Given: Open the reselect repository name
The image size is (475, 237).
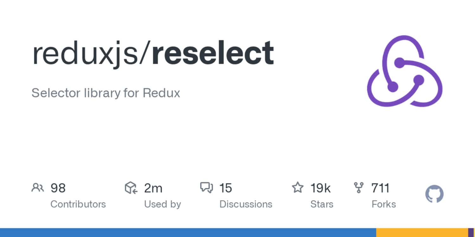Looking at the screenshot, I should 213,53.
